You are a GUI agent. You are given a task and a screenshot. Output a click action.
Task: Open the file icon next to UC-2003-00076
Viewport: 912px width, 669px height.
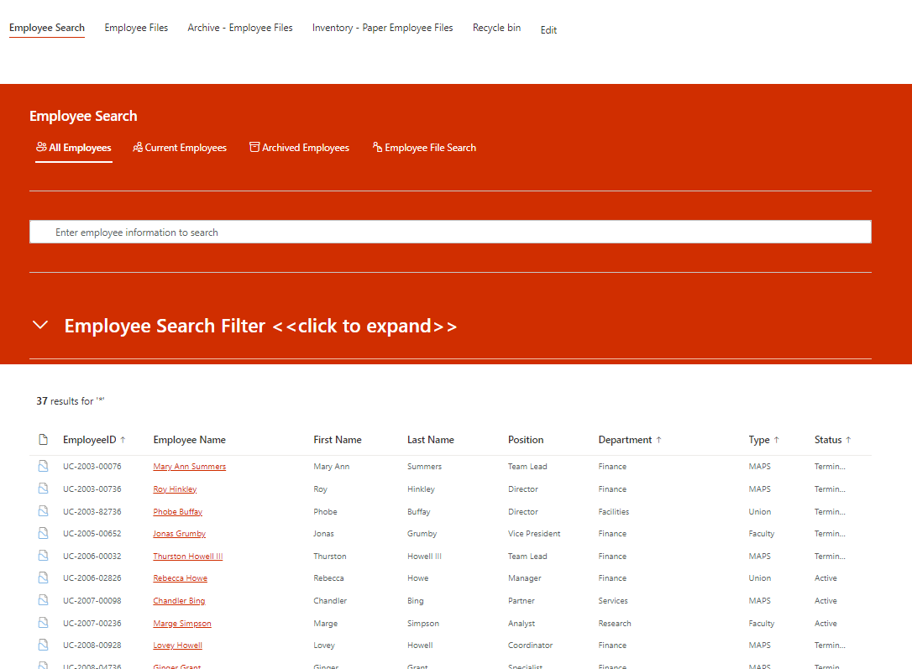[x=43, y=466]
